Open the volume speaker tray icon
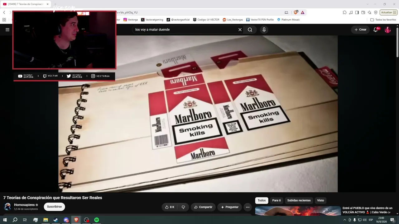This screenshot has height=224, width=399. point(365,220)
